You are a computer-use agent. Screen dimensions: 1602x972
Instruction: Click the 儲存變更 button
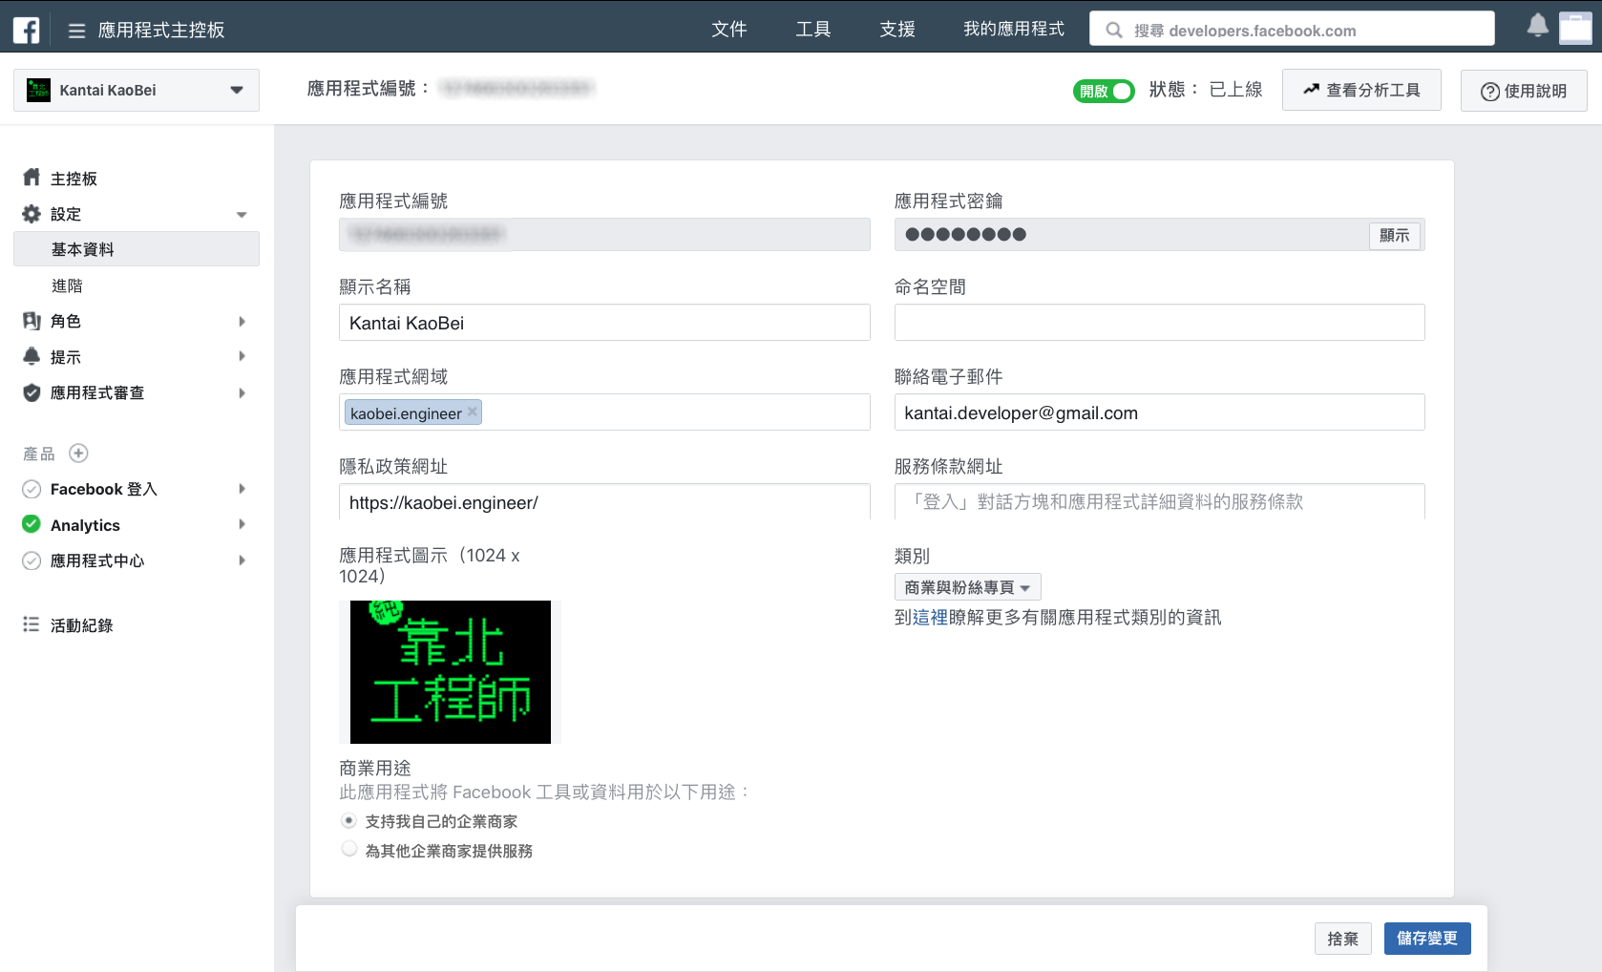(x=1427, y=939)
